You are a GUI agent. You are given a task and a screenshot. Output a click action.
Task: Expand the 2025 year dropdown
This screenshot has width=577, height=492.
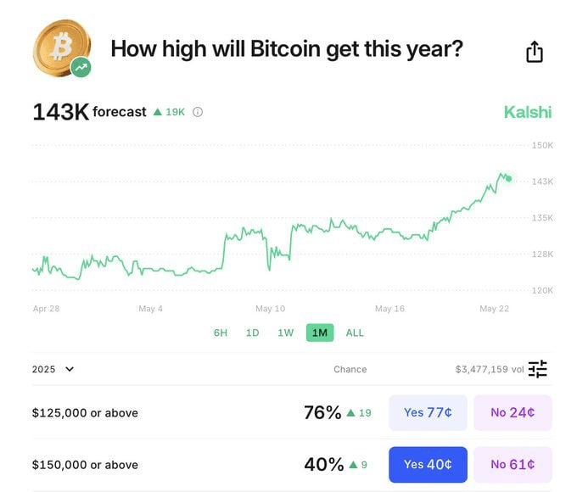tap(53, 369)
